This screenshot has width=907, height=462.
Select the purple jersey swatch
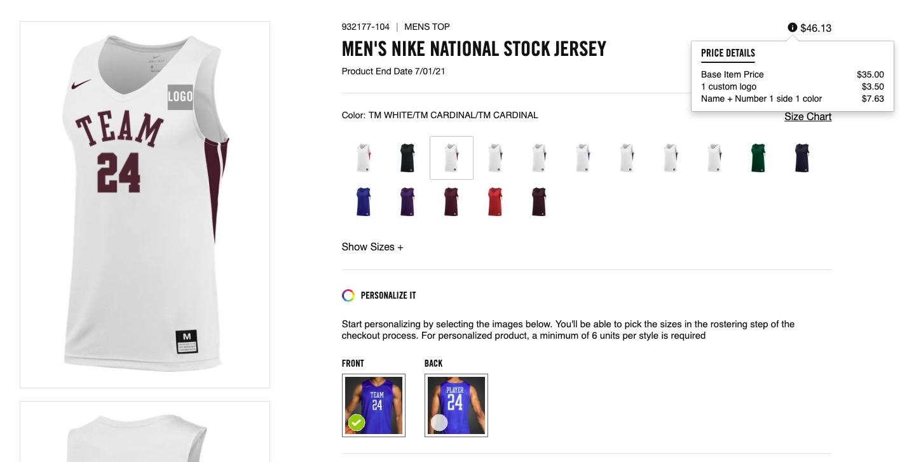(x=407, y=201)
